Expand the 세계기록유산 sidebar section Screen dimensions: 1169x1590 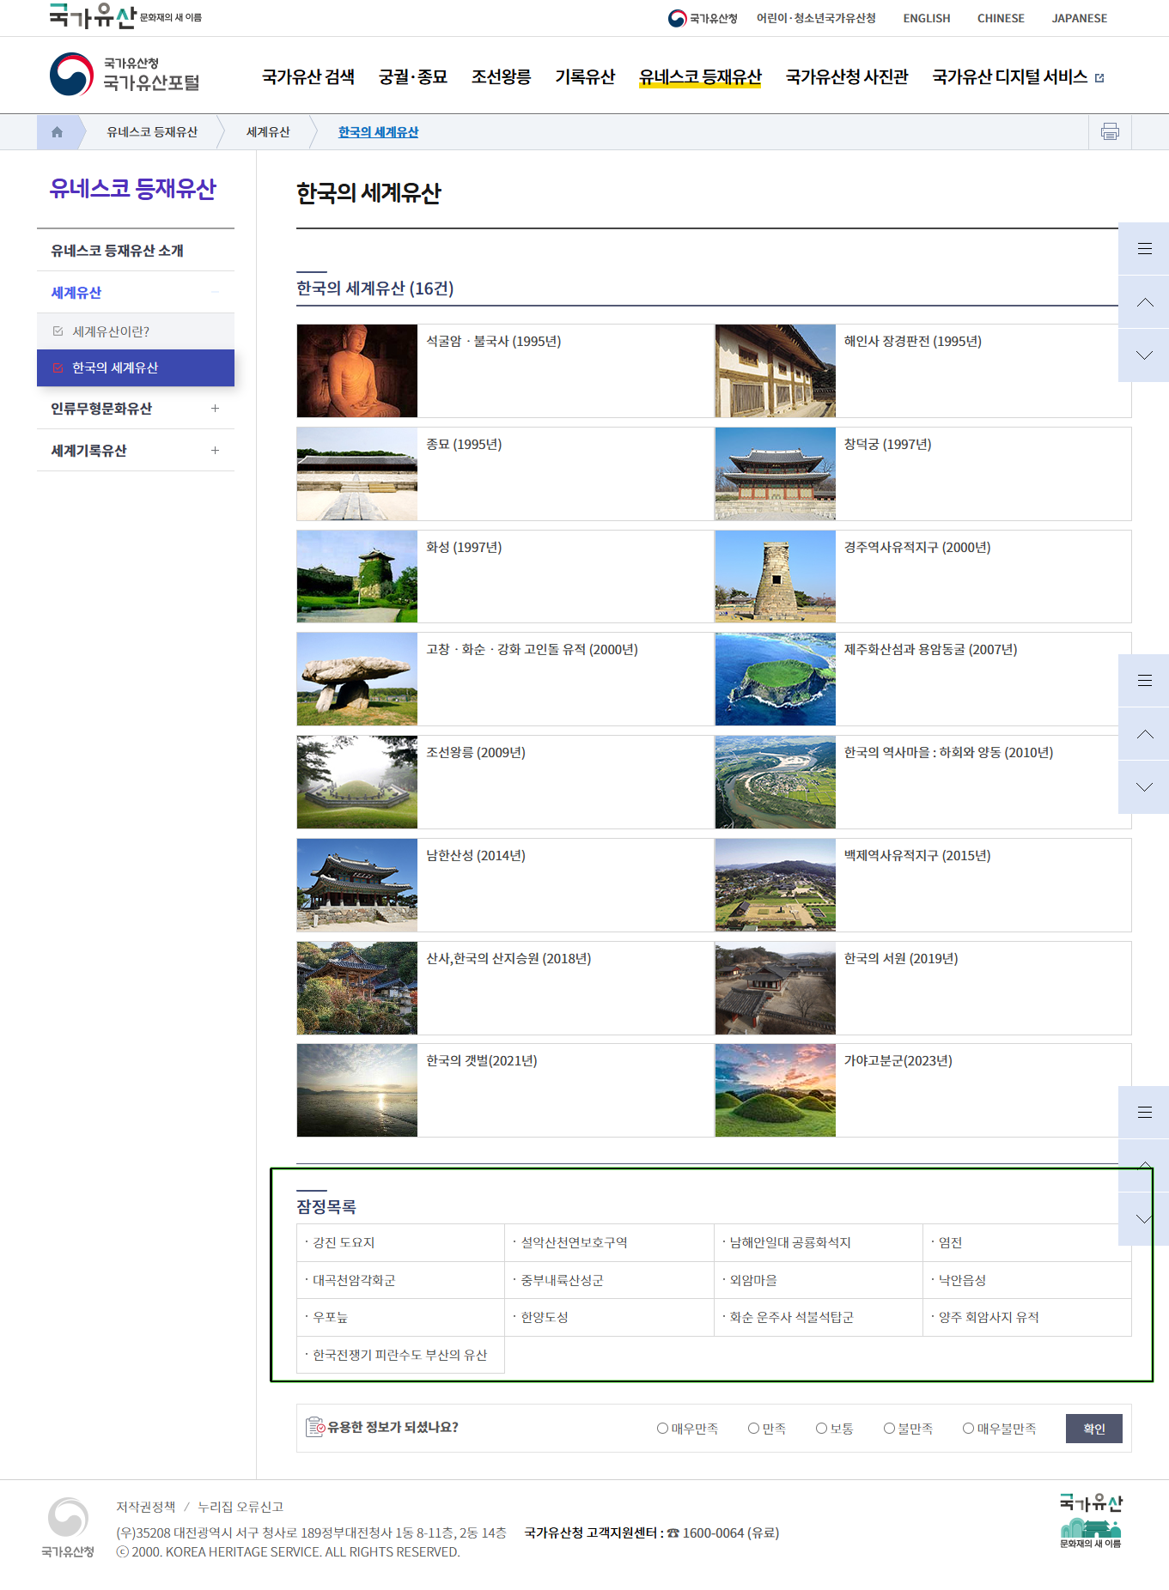pos(215,451)
